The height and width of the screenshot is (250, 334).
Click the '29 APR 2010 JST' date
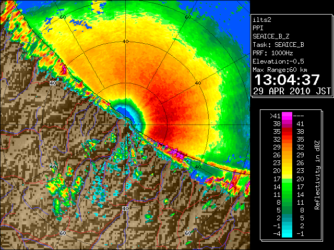pos(292,91)
